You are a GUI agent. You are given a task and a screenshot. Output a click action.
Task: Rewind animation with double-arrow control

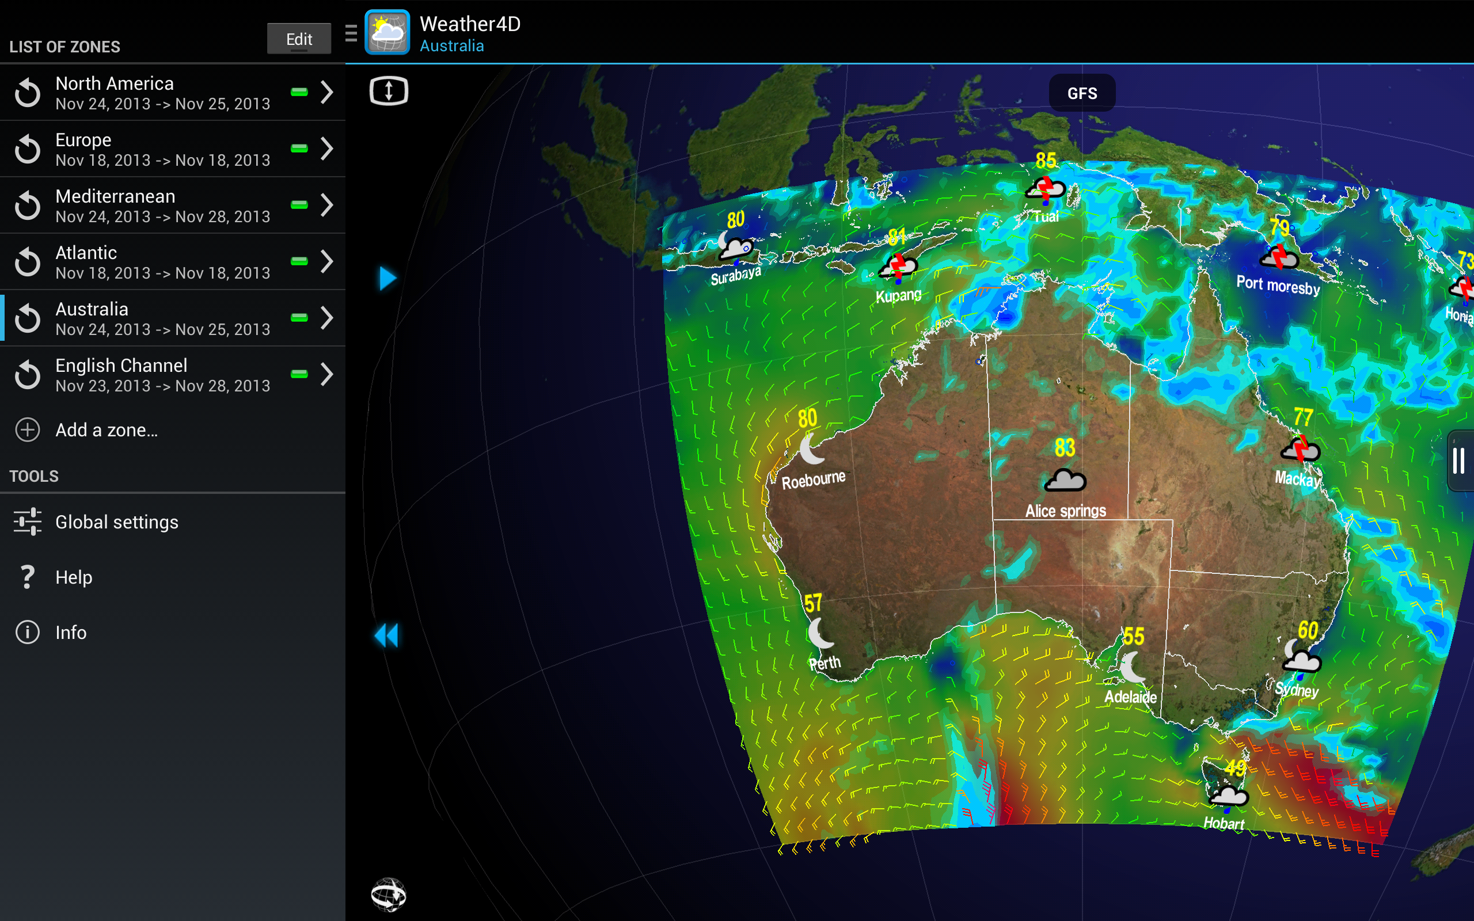(x=388, y=635)
